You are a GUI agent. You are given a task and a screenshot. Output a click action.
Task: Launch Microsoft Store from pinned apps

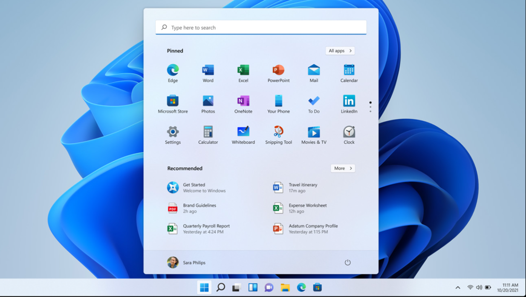click(x=173, y=104)
